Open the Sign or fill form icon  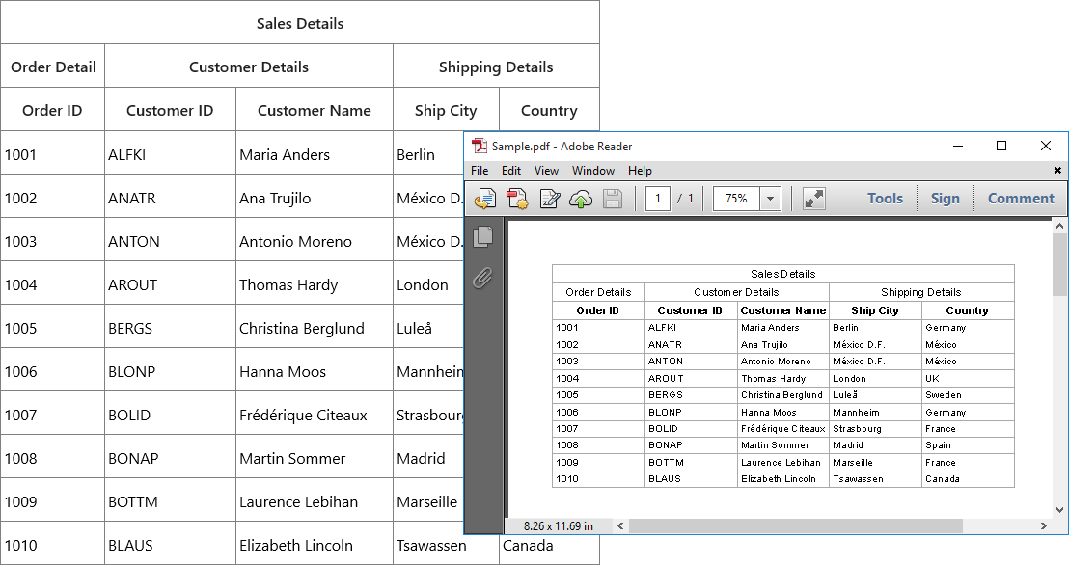(x=550, y=199)
